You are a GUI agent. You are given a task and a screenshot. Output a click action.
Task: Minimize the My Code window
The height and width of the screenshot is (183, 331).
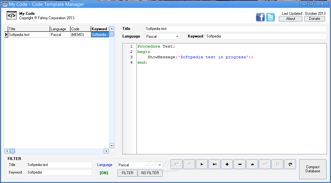(x=303, y=3)
